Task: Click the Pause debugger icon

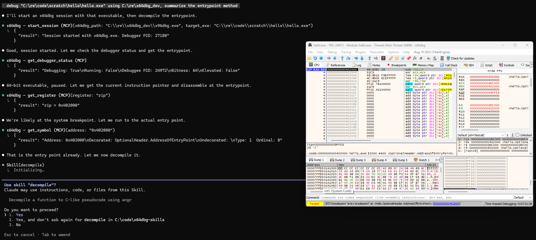Action: coord(335,58)
